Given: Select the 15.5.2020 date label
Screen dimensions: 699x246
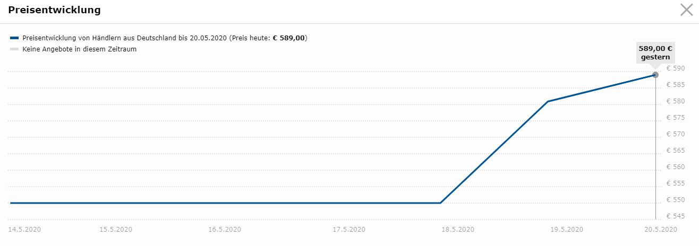Looking at the screenshot, I should pyautogui.click(x=116, y=230).
